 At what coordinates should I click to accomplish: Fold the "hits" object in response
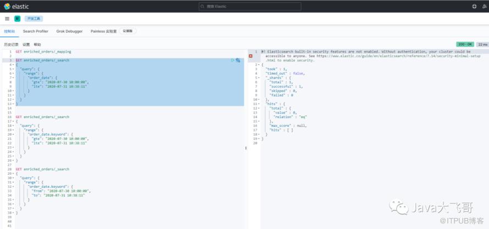pyautogui.click(x=257, y=104)
